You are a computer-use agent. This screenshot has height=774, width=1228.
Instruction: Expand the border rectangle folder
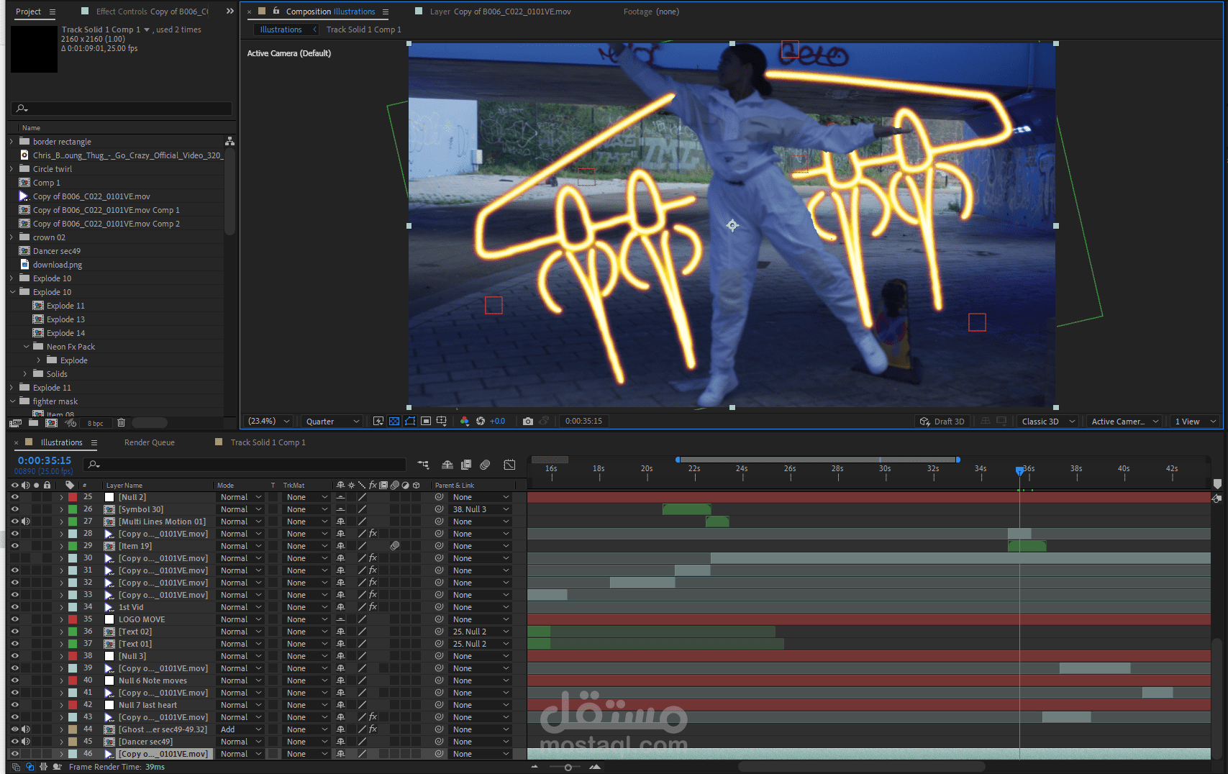12,142
